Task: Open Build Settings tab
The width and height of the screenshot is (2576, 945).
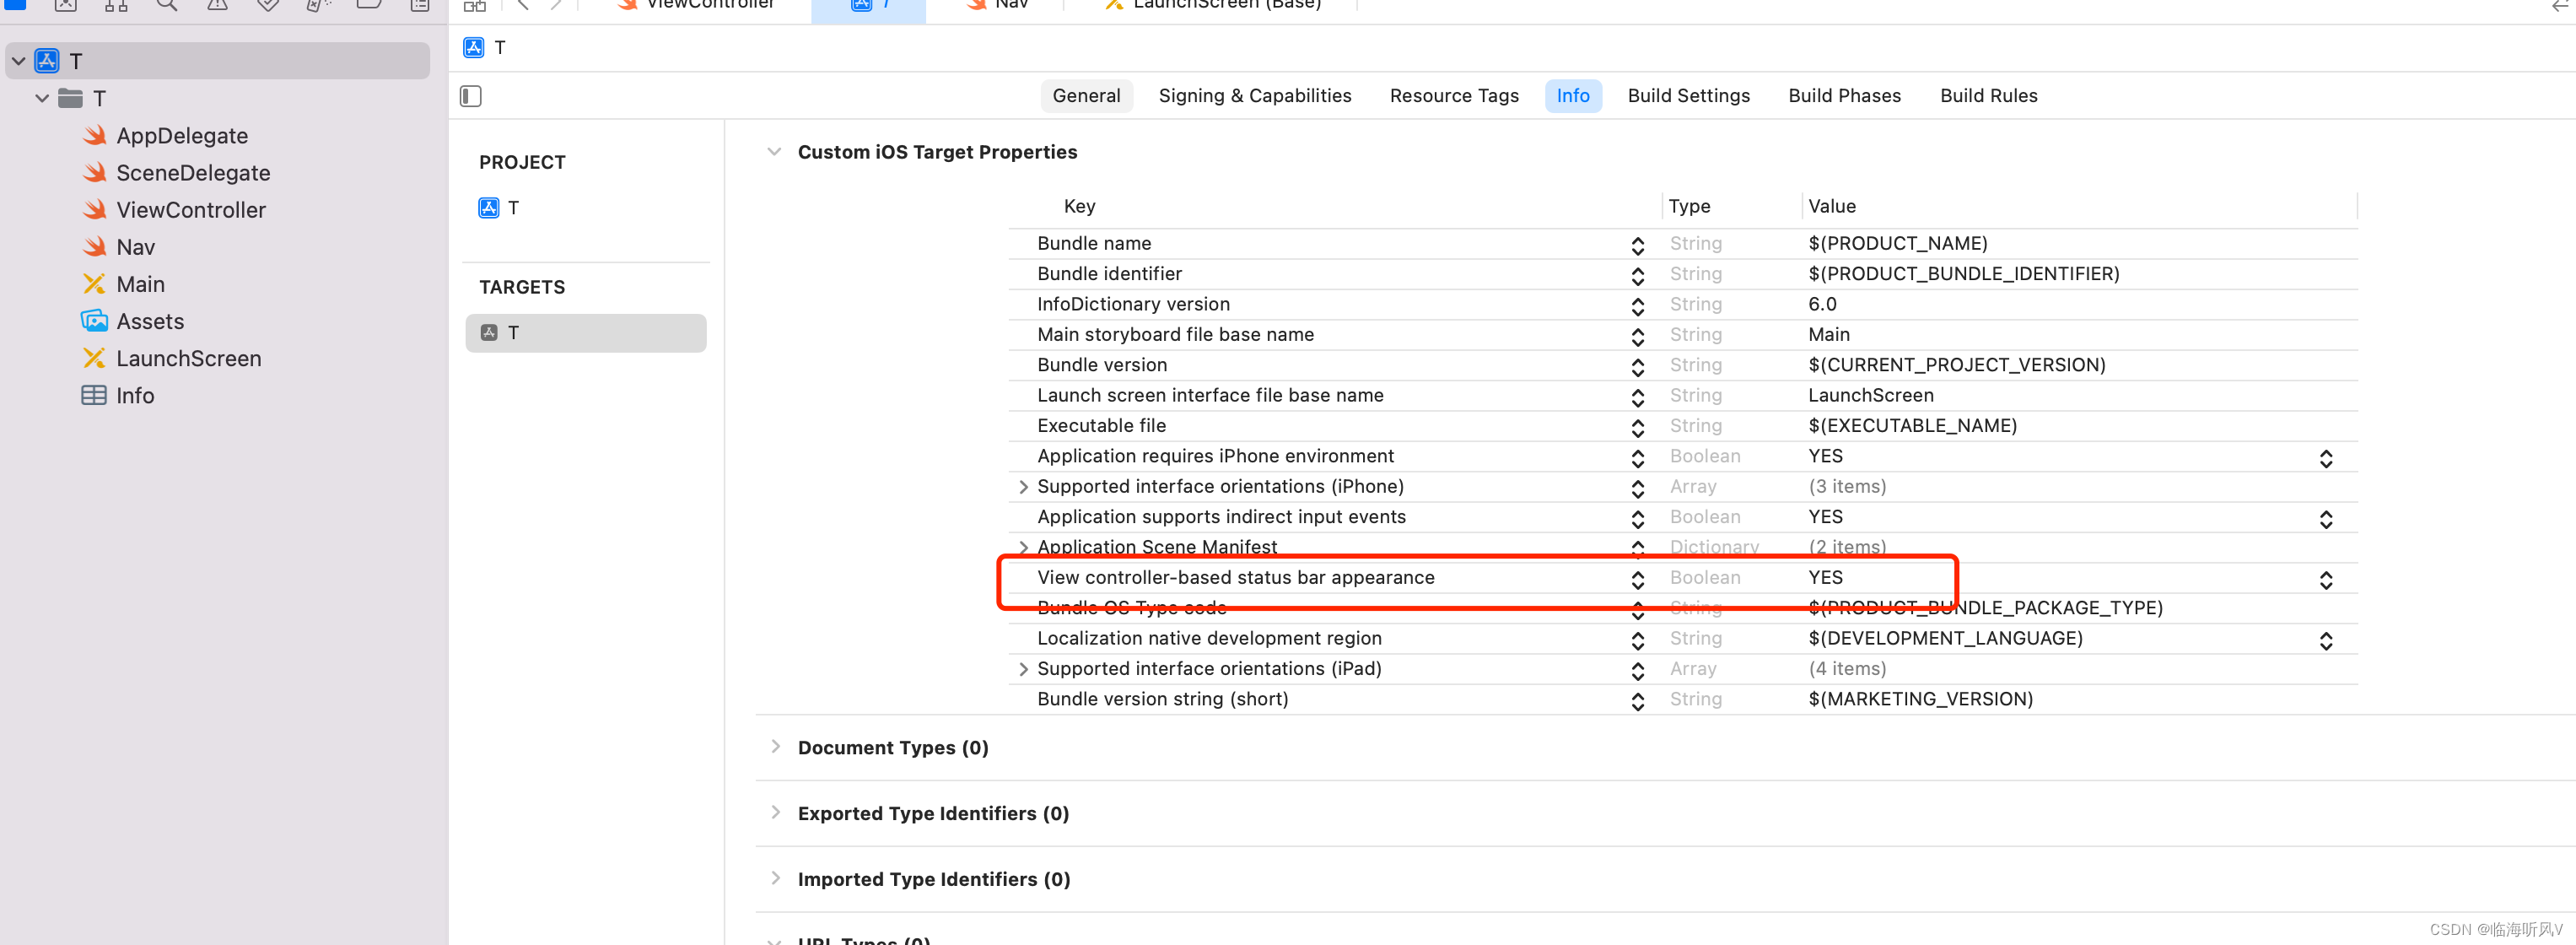Action: tap(1689, 96)
